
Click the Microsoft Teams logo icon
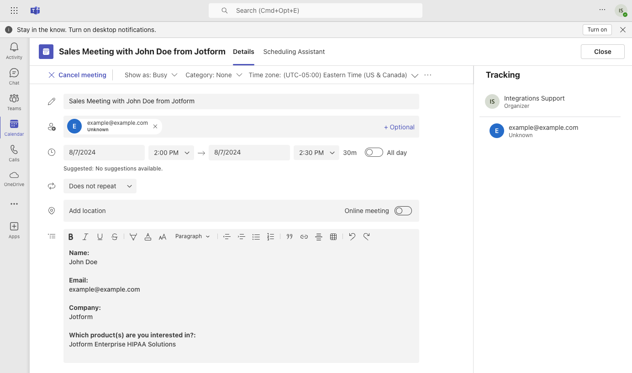pos(35,11)
